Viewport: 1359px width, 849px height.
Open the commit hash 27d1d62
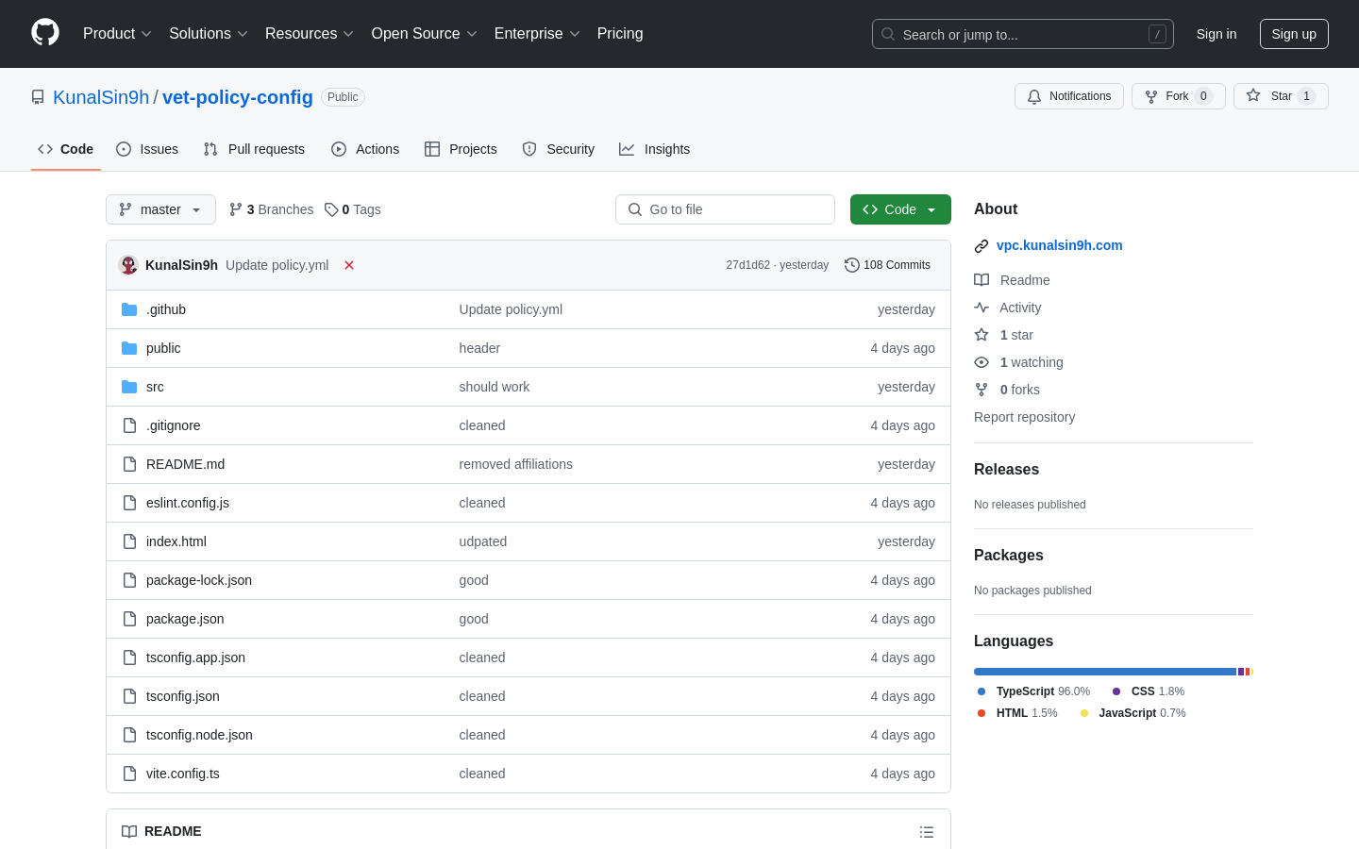tap(747, 265)
